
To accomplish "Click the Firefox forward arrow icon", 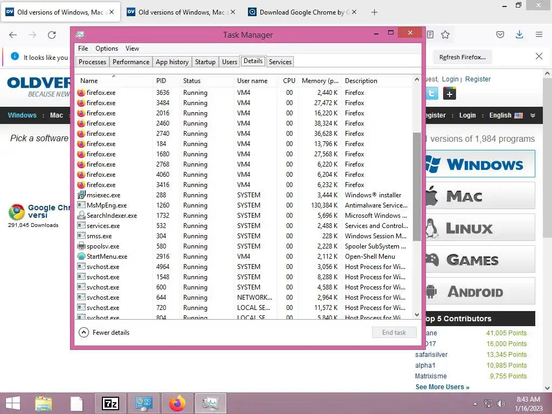I will pos(32,34).
